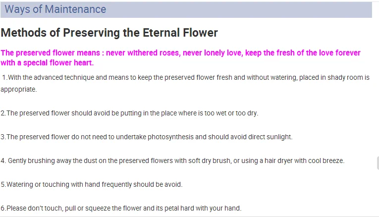Screen dimensions: 379x217
Task: Click the phrase 'keep the fresh of the love forever'
Action: 303,53
